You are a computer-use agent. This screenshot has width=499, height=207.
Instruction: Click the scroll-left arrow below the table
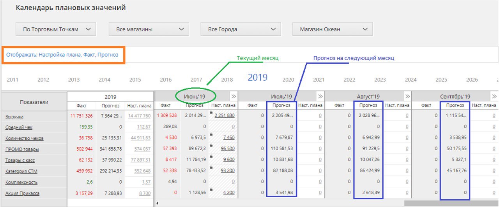coord(157,203)
